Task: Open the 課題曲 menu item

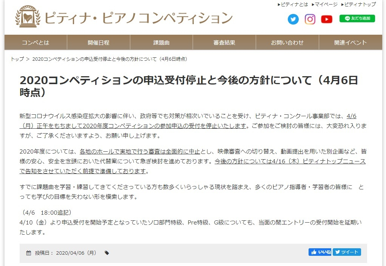Action: point(162,43)
